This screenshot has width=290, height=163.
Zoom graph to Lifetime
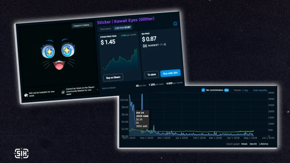[x=264, y=144]
